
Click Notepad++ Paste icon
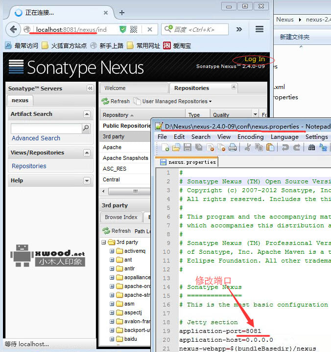coord(270,148)
